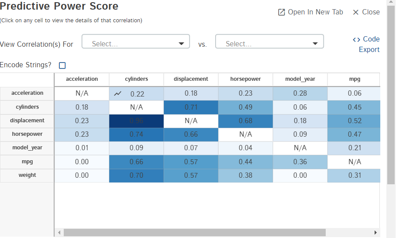Click the Open In New Tab icon
Viewport: 396px width, 238px height.
[282, 12]
